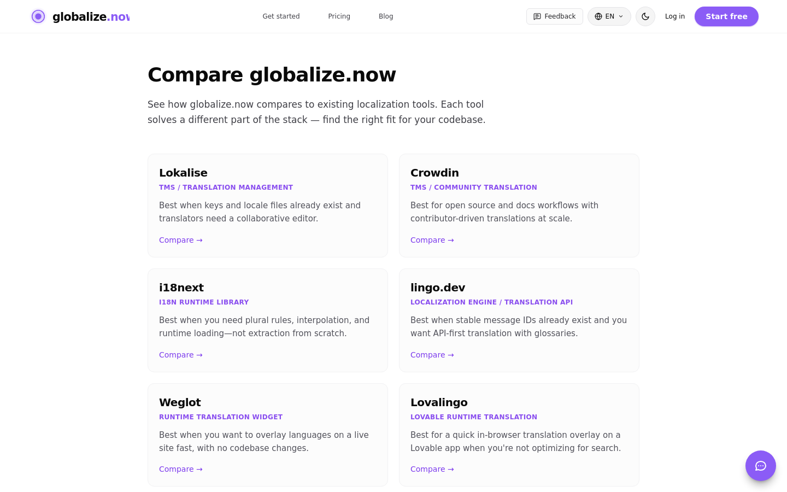Click the globalize.now logo icon
Image resolution: width=787 pixels, height=492 pixels.
click(38, 16)
